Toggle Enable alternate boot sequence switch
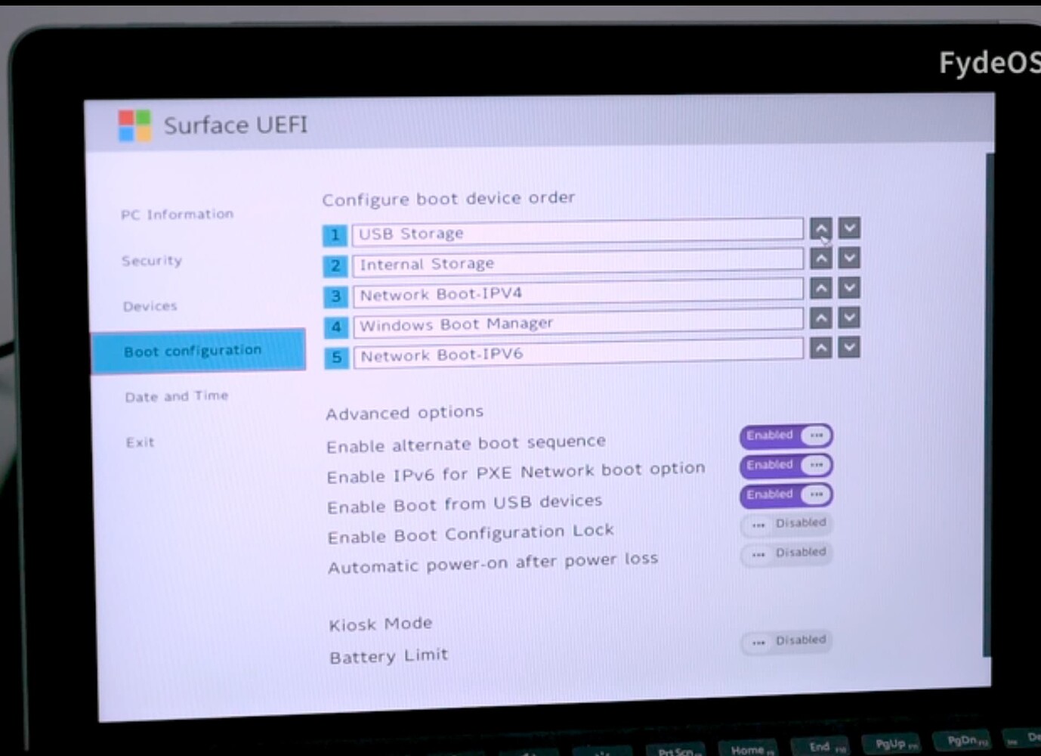 pos(786,435)
